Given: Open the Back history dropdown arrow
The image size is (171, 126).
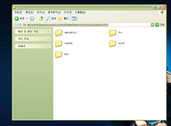Looking at the screenshot, I should point(27,18).
